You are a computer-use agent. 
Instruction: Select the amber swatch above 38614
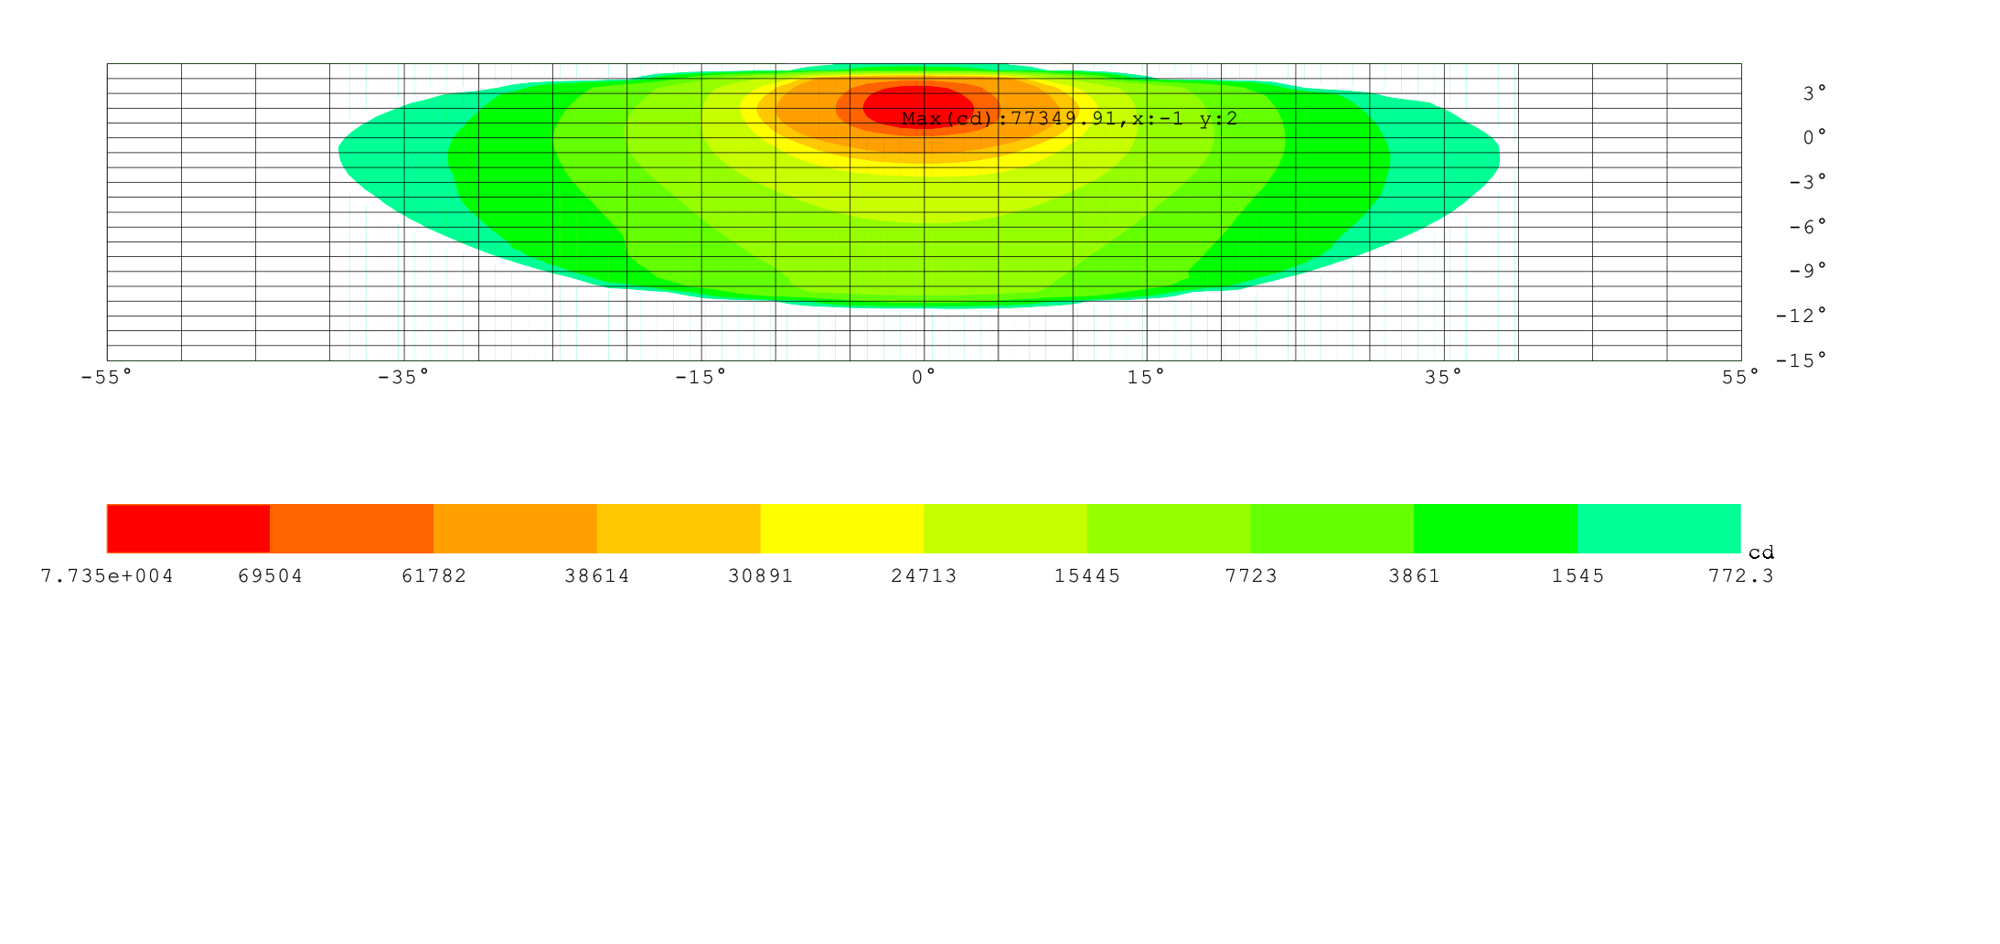point(679,529)
